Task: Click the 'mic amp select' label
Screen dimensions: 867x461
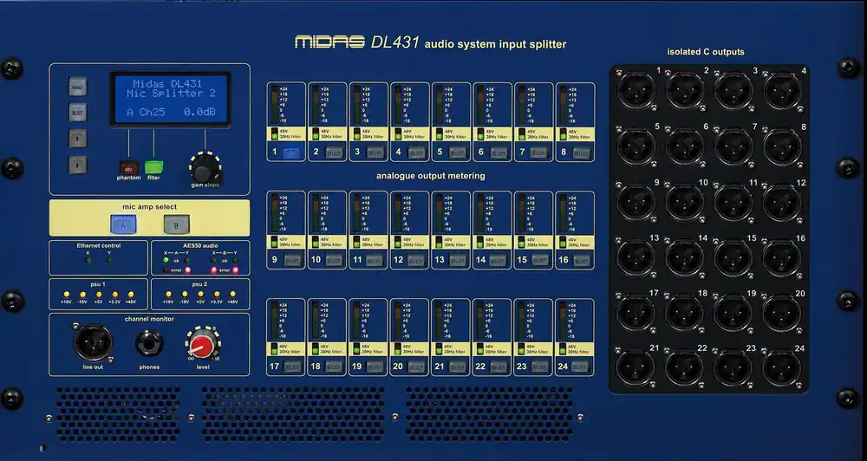Action: pyautogui.click(x=149, y=207)
